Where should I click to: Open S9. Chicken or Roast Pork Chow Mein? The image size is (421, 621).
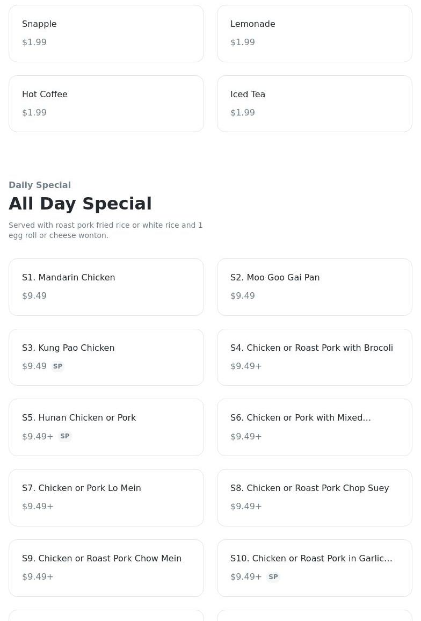106,568
